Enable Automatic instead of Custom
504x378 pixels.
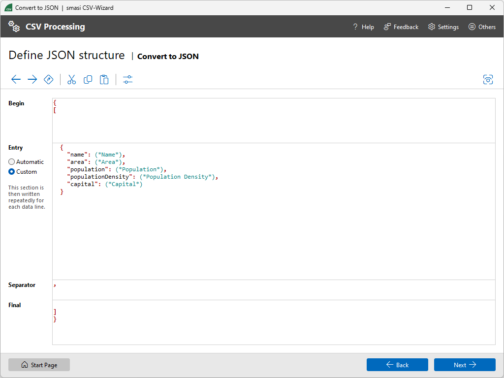(10, 161)
